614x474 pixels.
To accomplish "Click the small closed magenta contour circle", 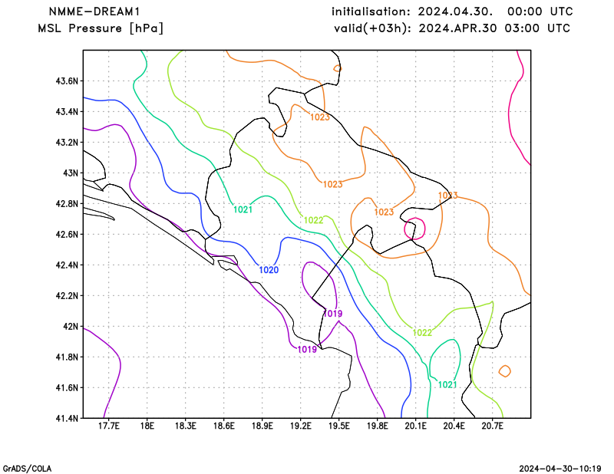I will click(414, 229).
